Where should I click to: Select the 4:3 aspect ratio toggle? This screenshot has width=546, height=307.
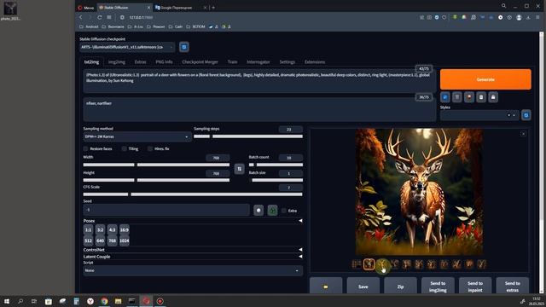tap(112, 229)
